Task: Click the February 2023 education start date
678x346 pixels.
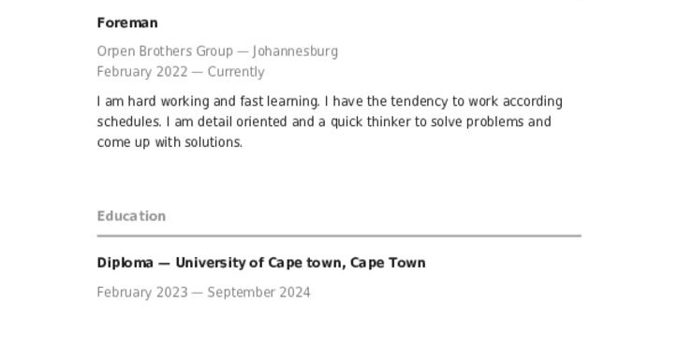Action: pos(142,293)
